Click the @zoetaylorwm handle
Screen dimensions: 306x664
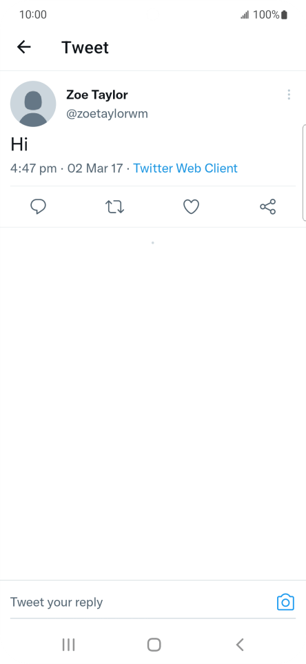click(x=107, y=114)
